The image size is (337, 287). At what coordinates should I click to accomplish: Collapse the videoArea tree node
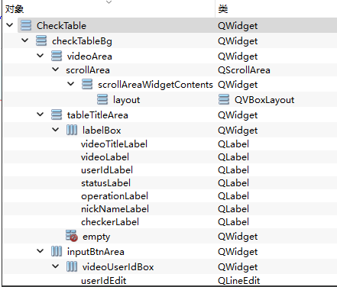click(x=41, y=56)
